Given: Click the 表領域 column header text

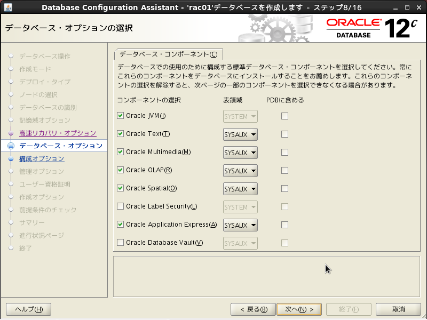Looking at the screenshot, I should coord(233,100).
